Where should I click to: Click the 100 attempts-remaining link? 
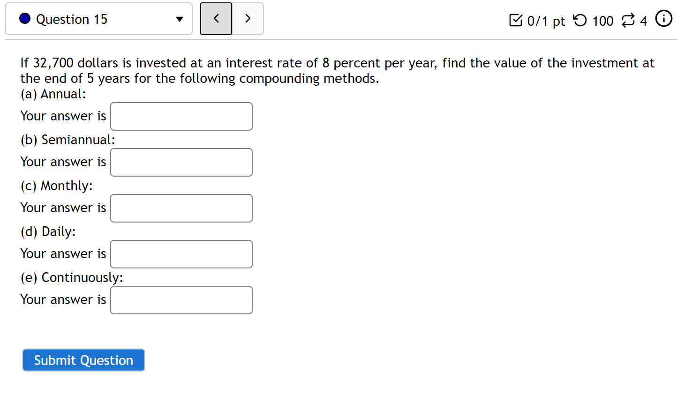pyautogui.click(x=603, y=21)
